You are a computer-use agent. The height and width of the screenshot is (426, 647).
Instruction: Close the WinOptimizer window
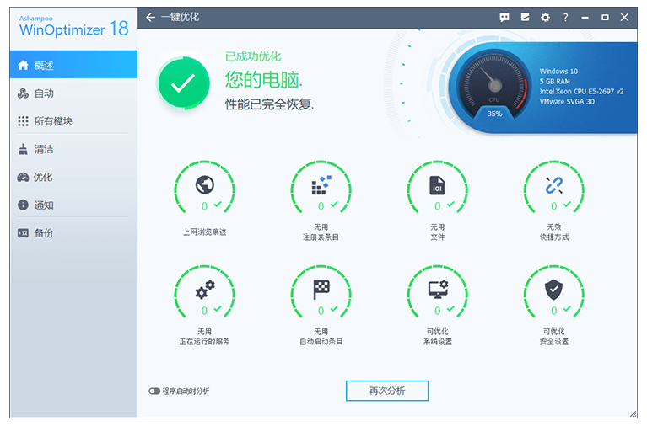(625, 18)
